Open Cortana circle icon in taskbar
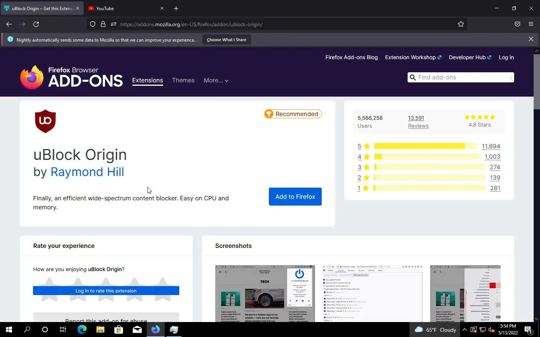 pos(45,330)
